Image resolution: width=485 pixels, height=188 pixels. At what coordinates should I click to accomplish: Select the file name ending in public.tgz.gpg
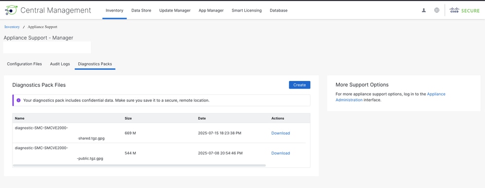click(59, 153)
